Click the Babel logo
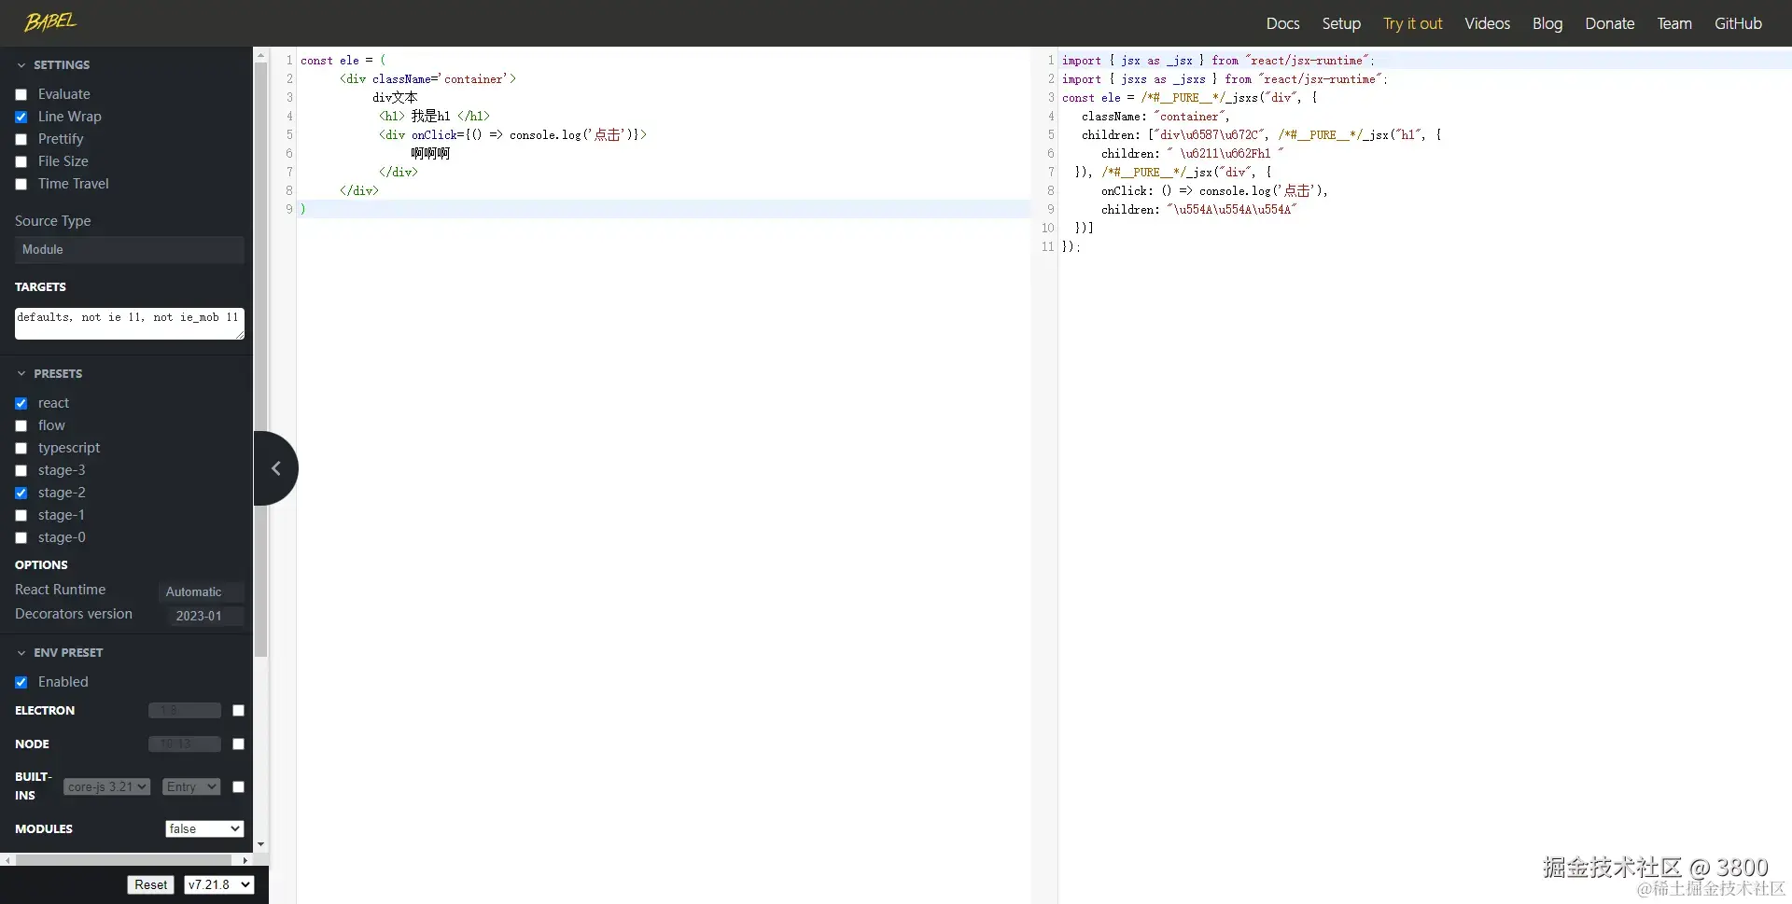1792x904 pixels. click(50, 21)
